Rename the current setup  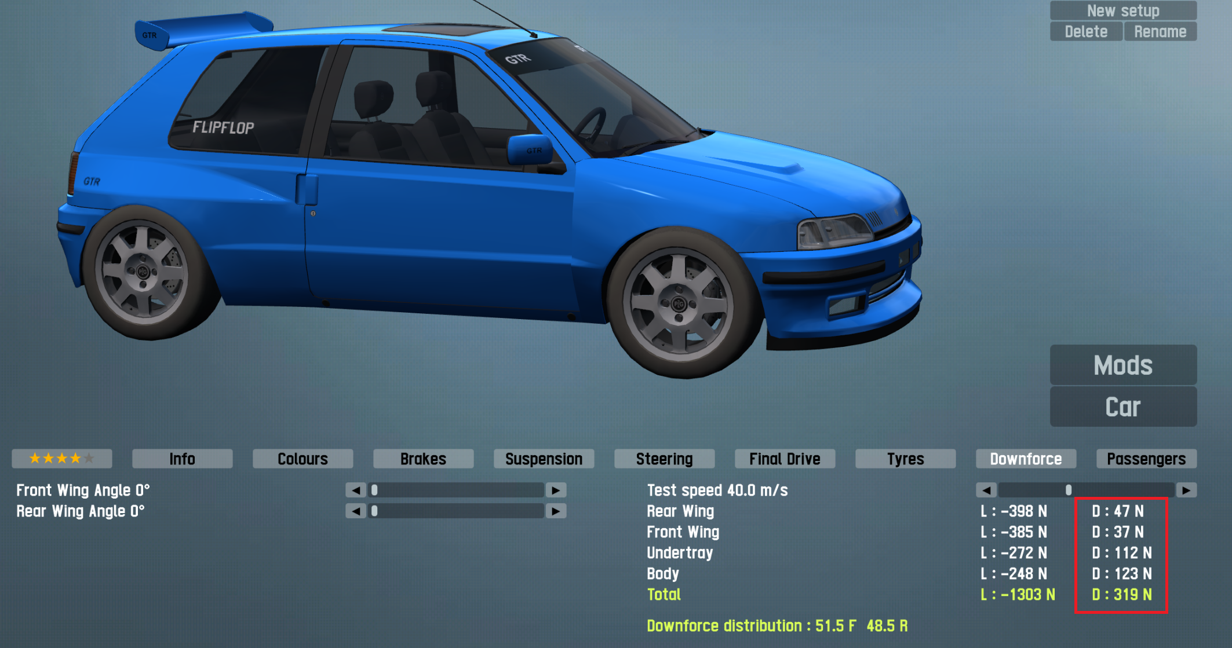1160,31
